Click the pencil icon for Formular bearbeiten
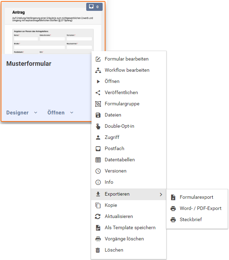The image size is (229, 260). [98, 59]
